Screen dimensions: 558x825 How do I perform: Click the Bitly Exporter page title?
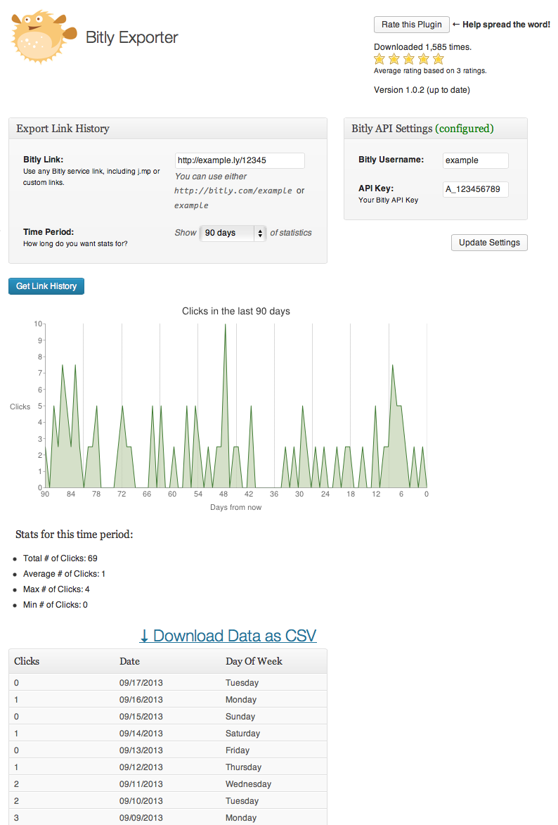point(131,37)
